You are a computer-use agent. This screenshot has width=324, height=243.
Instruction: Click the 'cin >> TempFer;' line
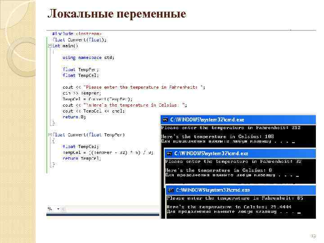82,93
